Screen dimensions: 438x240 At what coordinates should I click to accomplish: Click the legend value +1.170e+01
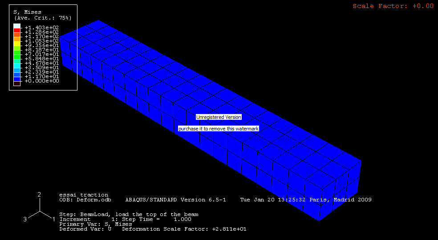tap(42, 77)
